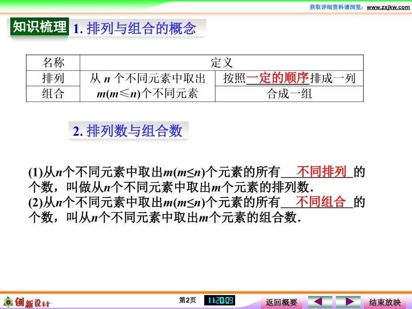412x309 pixels.
Task: Click the 名称 table header cell
Action: pyautogui.click(x=53, y=63)
